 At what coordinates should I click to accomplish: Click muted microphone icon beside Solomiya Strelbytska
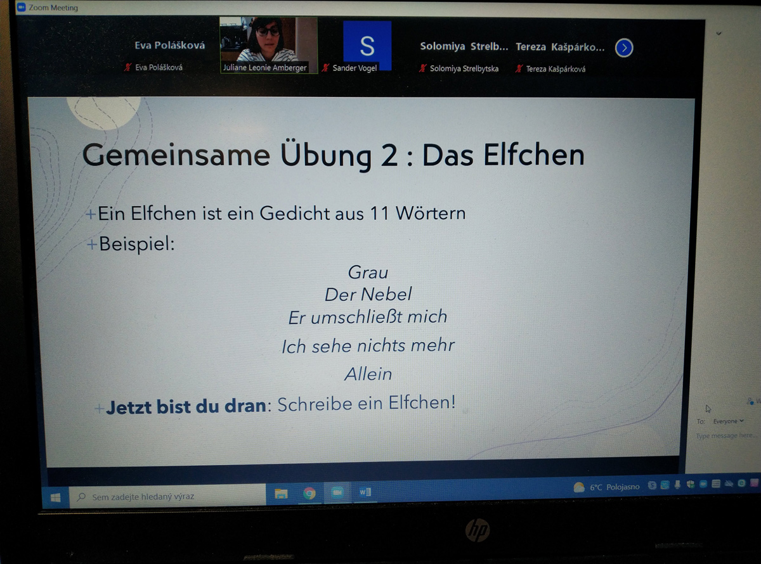point(422,68)
